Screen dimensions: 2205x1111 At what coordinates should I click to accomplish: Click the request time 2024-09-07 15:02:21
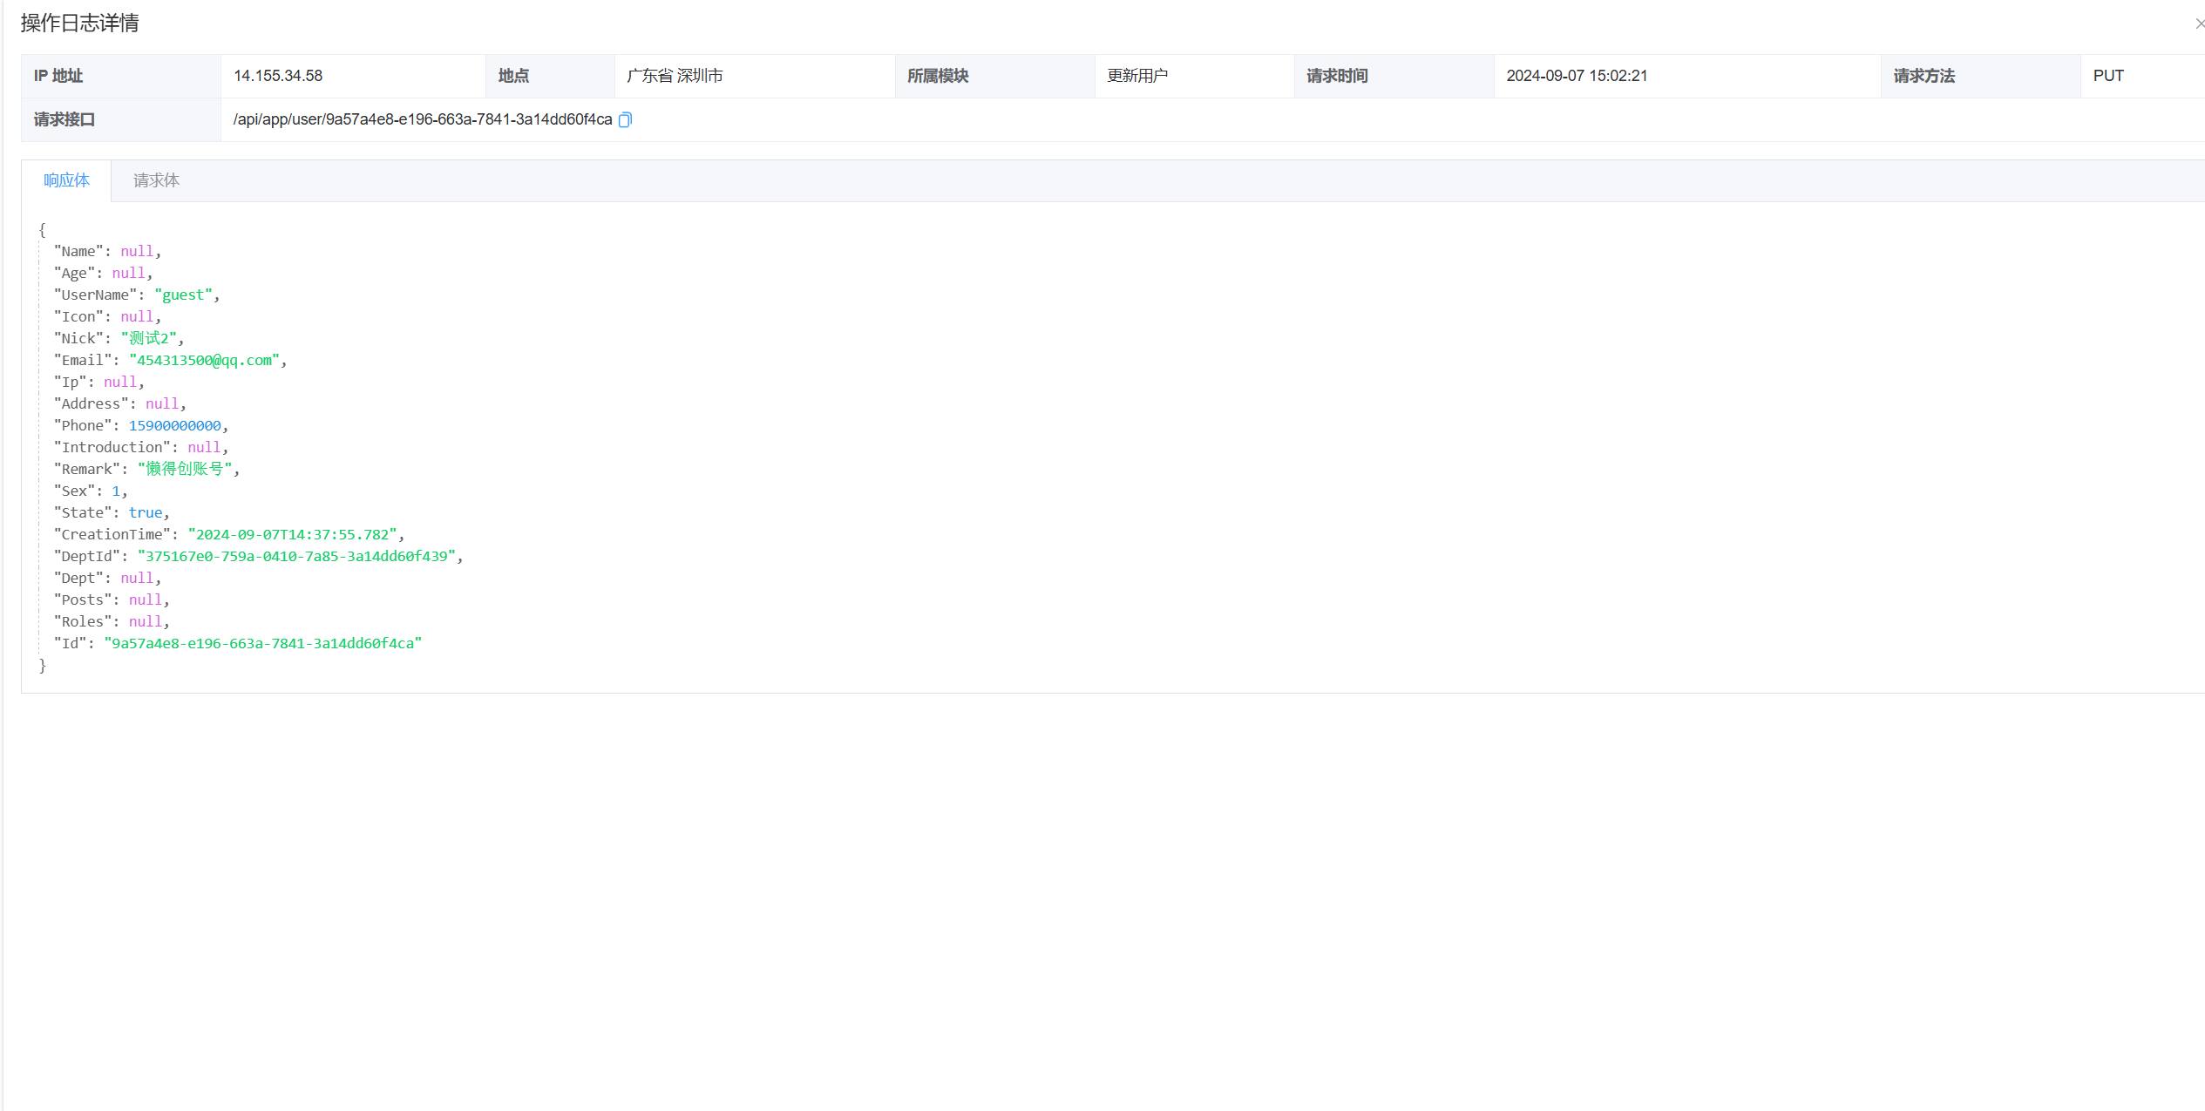(x=1576, y=76)
